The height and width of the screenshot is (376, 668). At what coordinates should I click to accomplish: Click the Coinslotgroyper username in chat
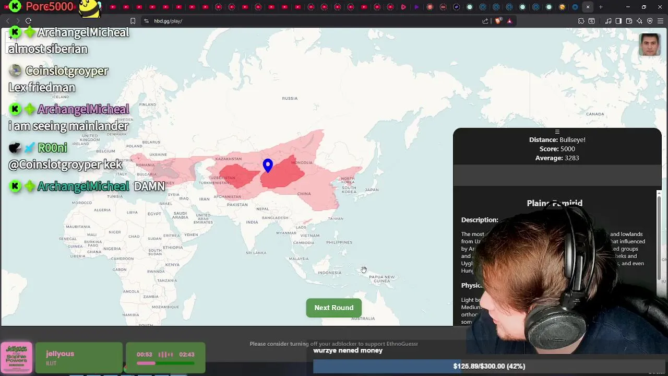pos(67,71)
